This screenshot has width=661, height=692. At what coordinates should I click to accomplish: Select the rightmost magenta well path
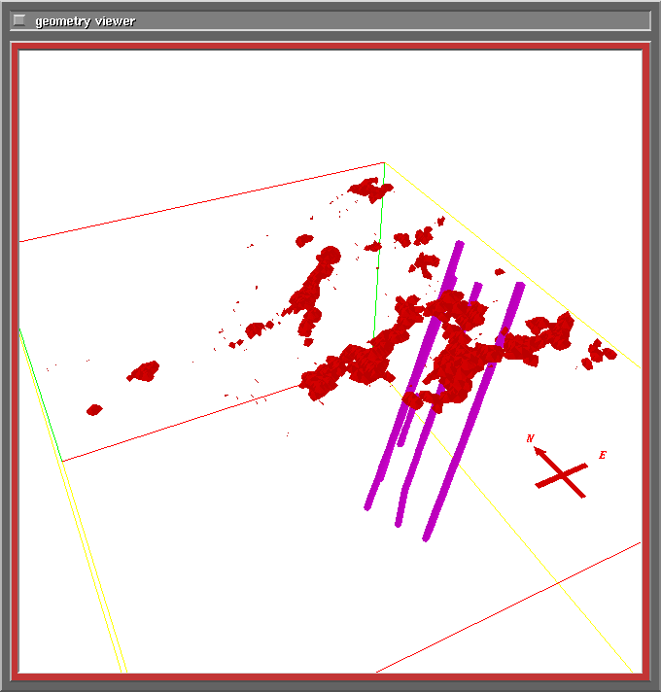click(x=473, y=411)
